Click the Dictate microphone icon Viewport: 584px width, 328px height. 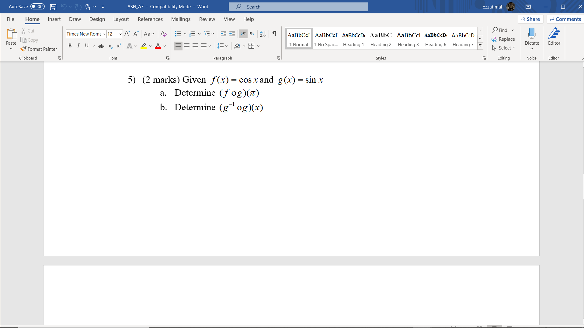[x=532, y=33]
